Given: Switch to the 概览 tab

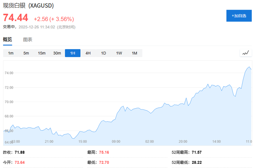Looking at the screenshot, I should 8,40.
